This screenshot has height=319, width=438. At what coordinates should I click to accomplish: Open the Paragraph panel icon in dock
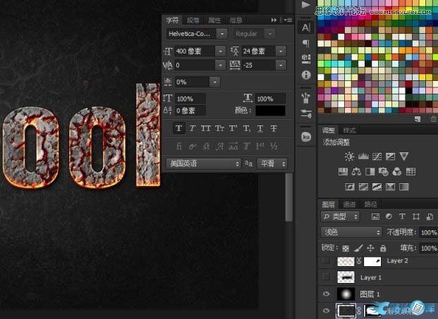306,44
